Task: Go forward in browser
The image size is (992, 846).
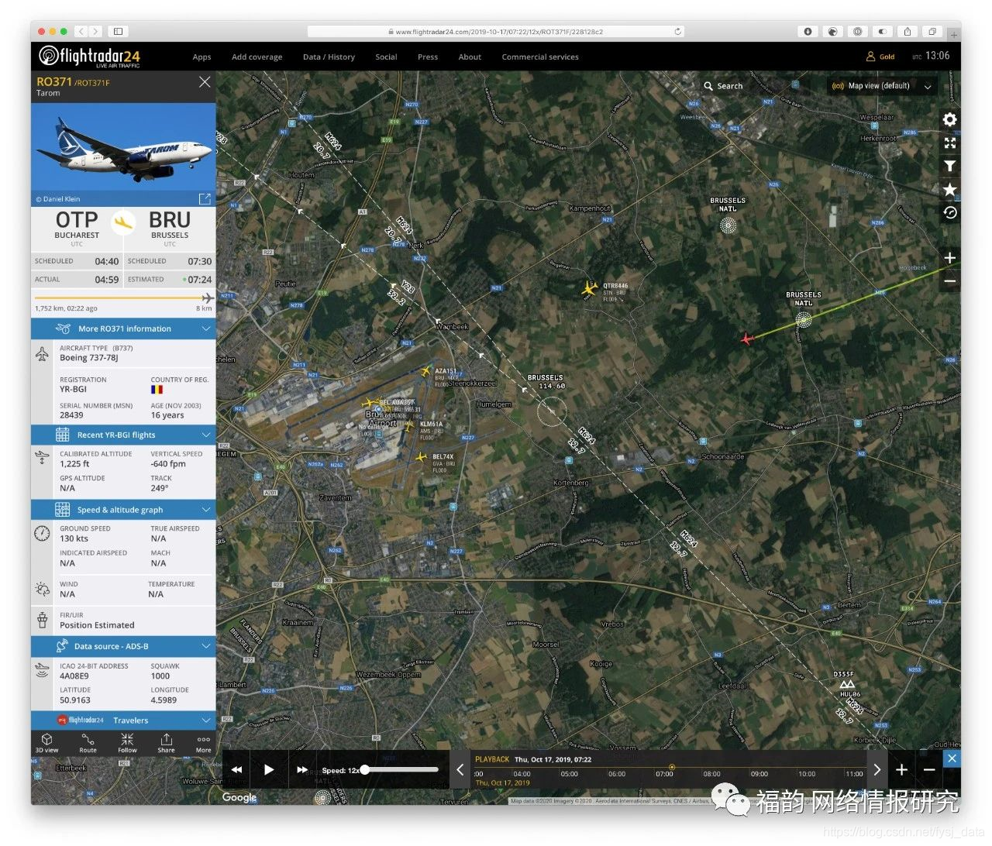Action: coord(95,32)
